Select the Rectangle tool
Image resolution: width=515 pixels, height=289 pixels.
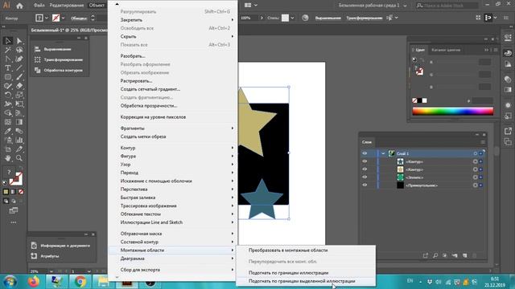click(x=8, y=77)
